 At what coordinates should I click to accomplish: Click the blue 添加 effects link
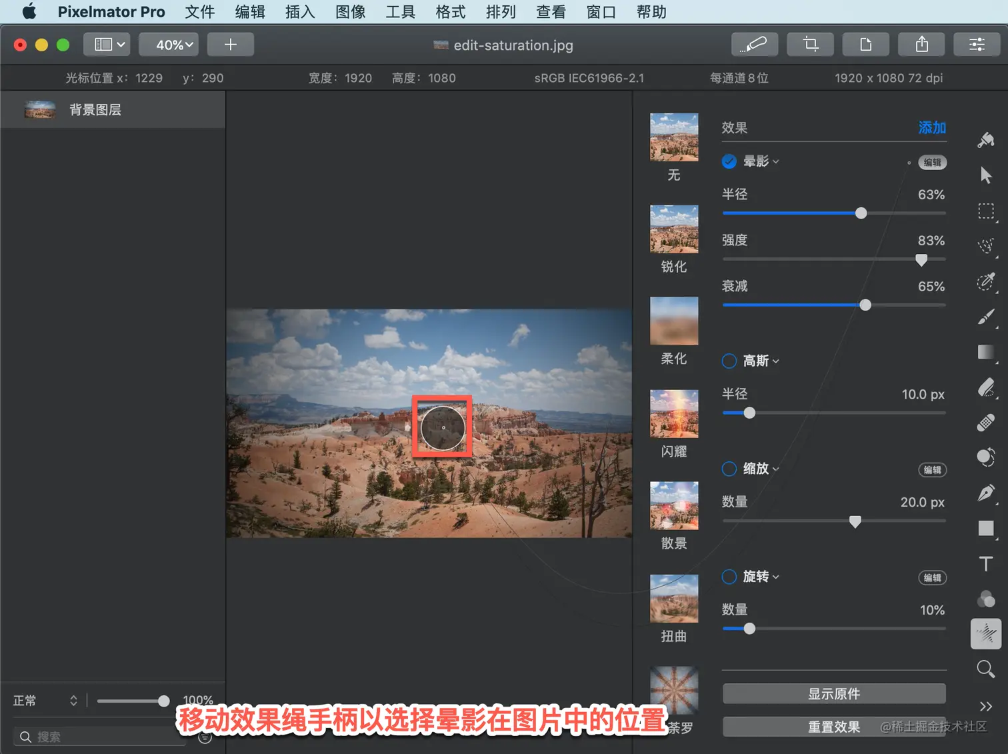click(932, 127)
